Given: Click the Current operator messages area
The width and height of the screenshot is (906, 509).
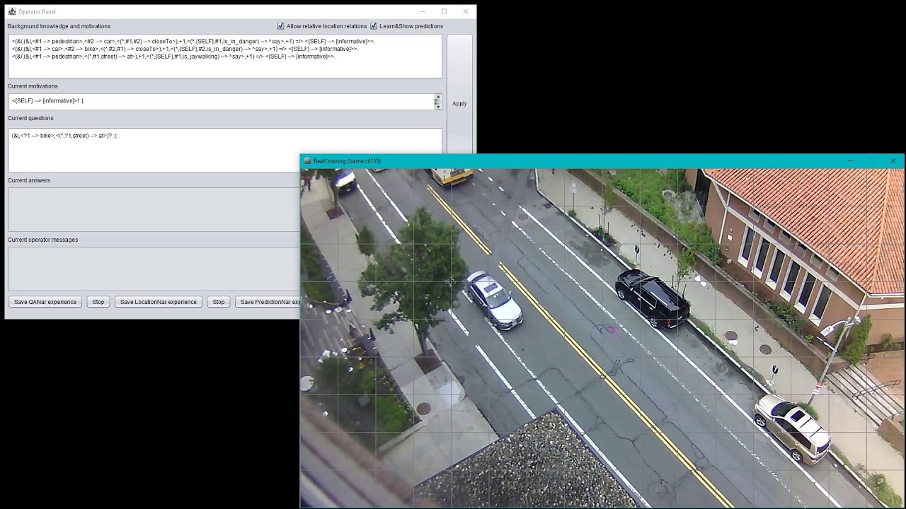Looking at the screenshot, I should coord(154,269).
